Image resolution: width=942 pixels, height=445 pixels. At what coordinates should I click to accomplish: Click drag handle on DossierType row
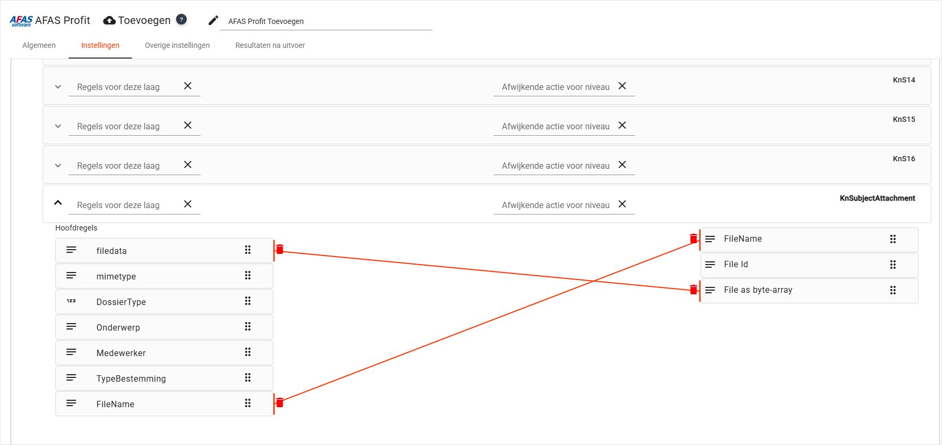[x=248, y=301]
